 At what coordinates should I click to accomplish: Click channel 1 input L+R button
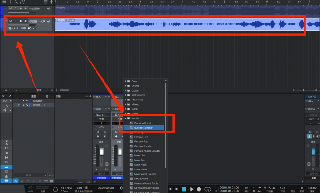102,115
